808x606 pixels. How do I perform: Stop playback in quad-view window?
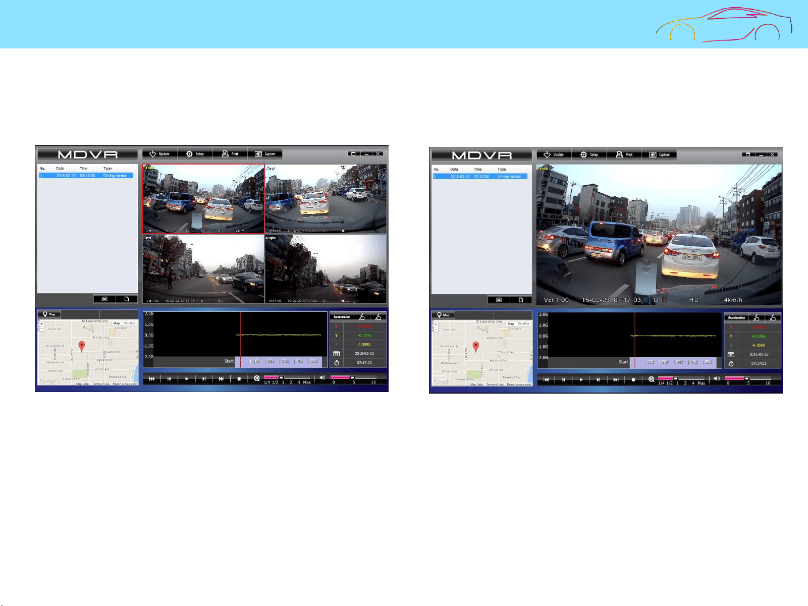pos(239,378)
